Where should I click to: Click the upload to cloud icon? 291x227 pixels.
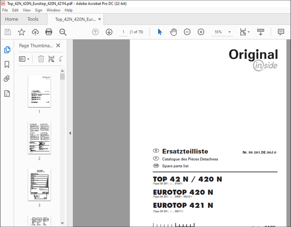35,32
